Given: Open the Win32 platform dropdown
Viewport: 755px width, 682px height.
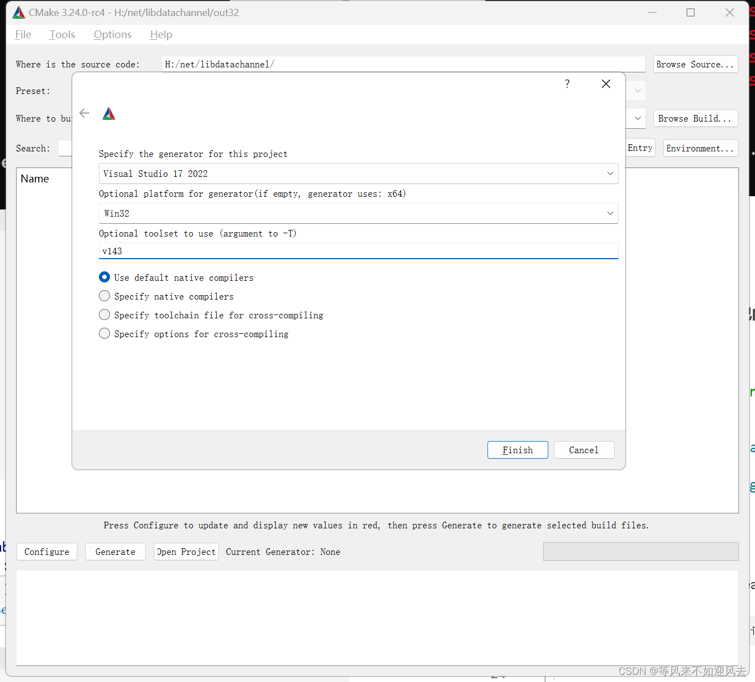Looking at the screenshot, I should coord(358,213).
